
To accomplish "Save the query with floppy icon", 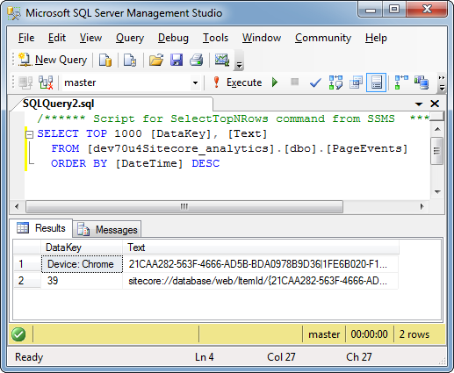I will [177, 60].
